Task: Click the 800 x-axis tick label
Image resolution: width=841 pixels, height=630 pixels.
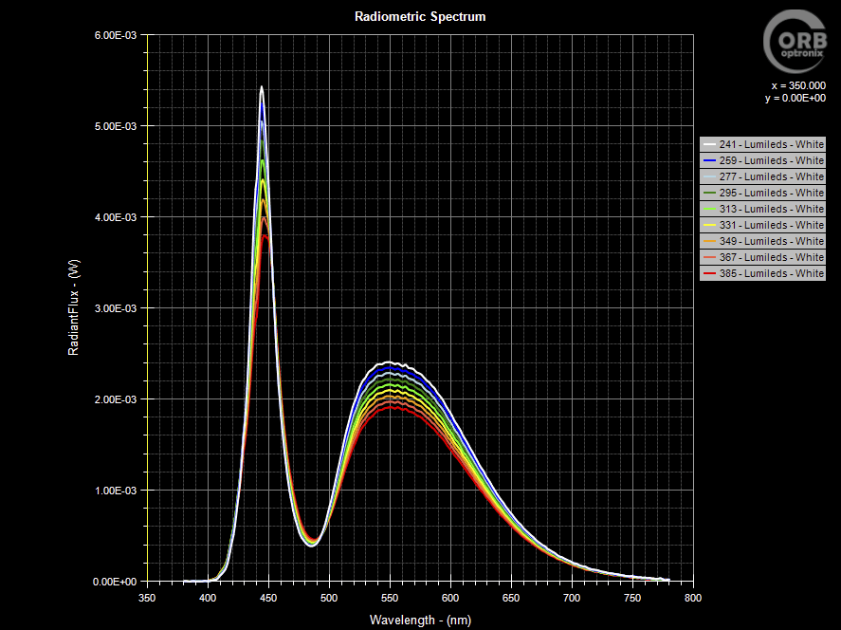Action: coord(693,598)
